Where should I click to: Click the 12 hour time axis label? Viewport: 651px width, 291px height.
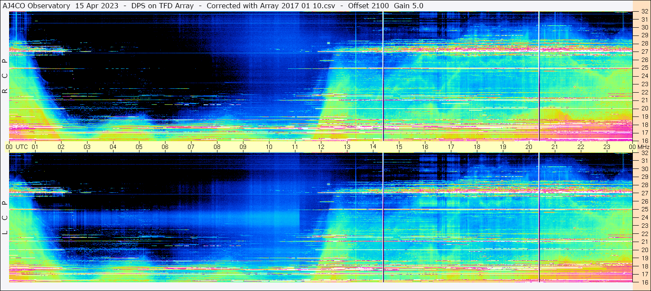[321, 147]
